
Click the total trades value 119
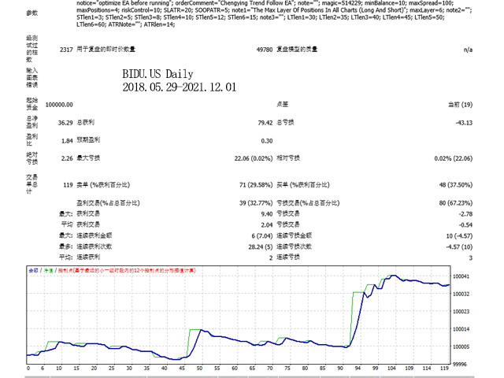click(x=68, y=185)
